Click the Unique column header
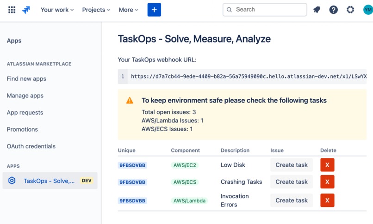 point(126,150)
